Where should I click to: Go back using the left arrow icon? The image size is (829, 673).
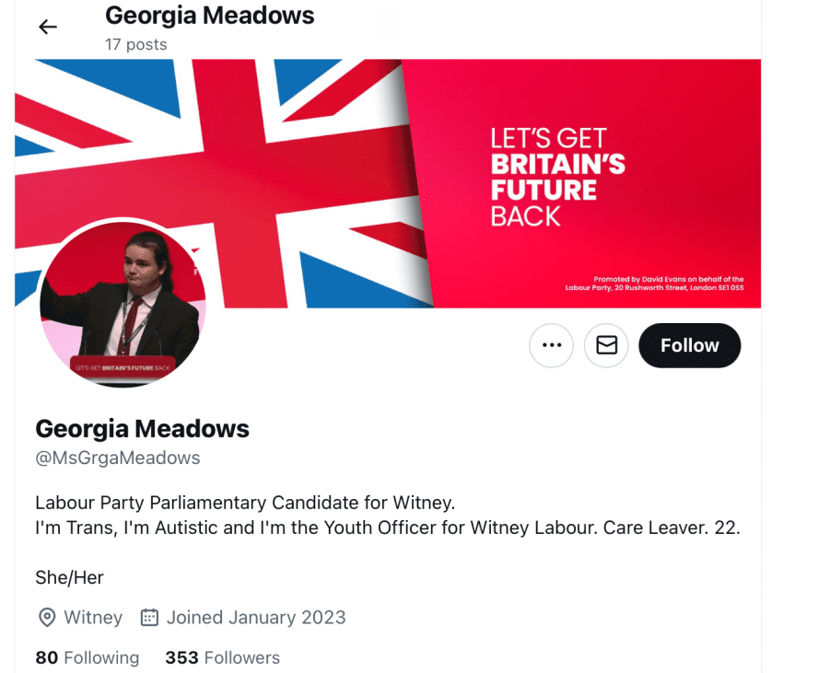(48, 27)
